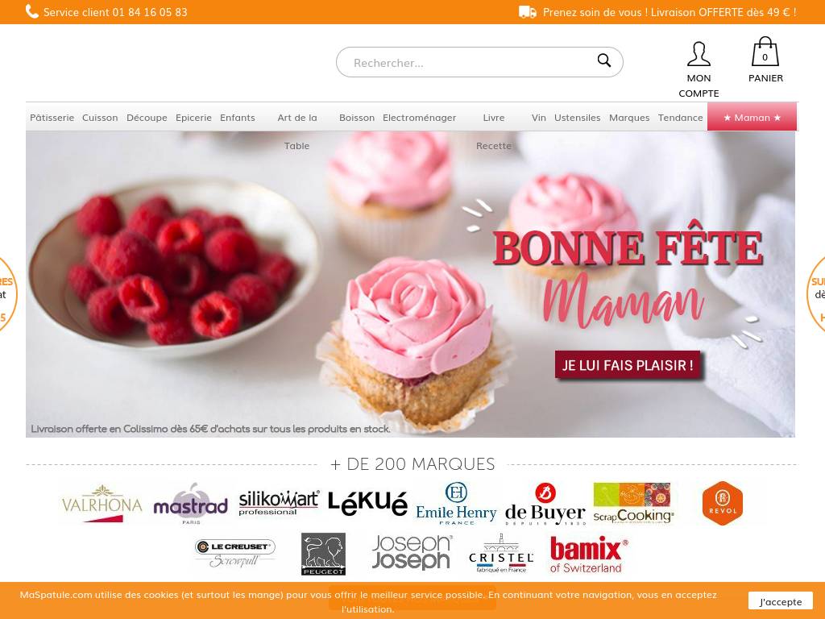The height and width of the screenshot is (619, 825).
Task: Click the phone icon beside Service client
Action: (x=31, y=11)
